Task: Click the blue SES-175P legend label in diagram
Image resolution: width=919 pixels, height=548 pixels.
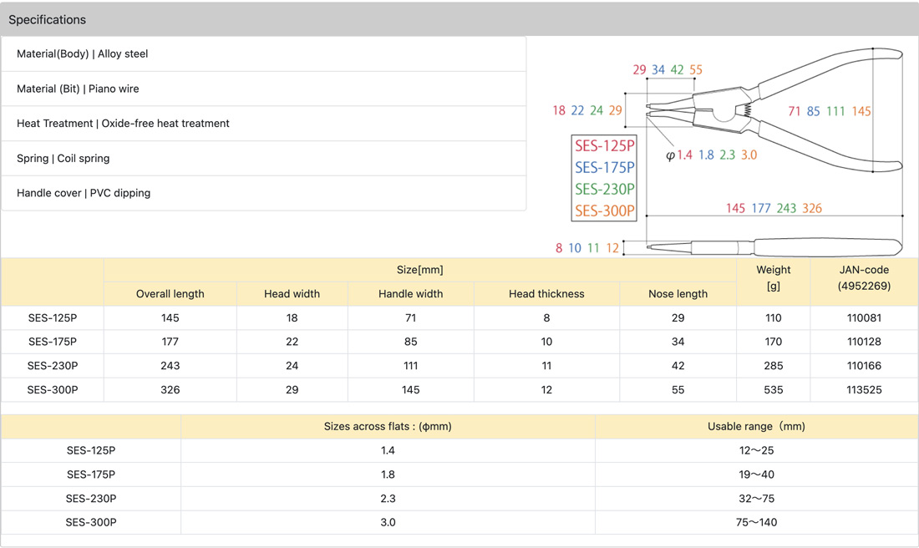Action: pos(604,168)
